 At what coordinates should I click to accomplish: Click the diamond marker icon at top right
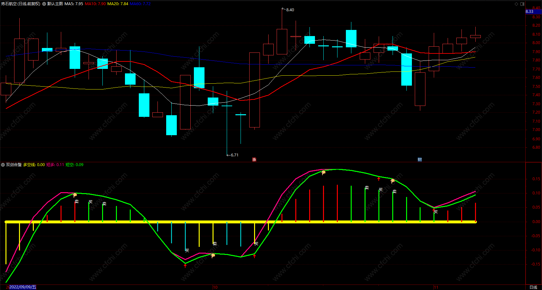coord(516,4)
